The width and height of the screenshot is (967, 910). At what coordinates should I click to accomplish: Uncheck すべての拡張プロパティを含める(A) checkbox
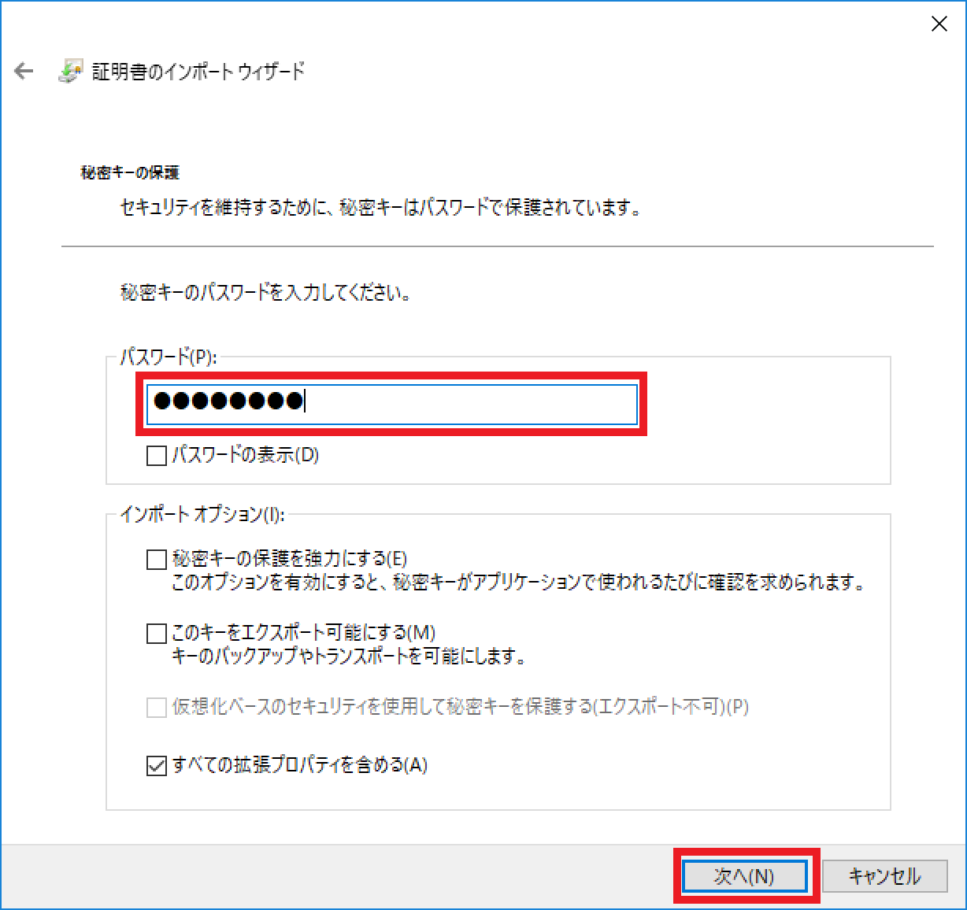point(157,765)
